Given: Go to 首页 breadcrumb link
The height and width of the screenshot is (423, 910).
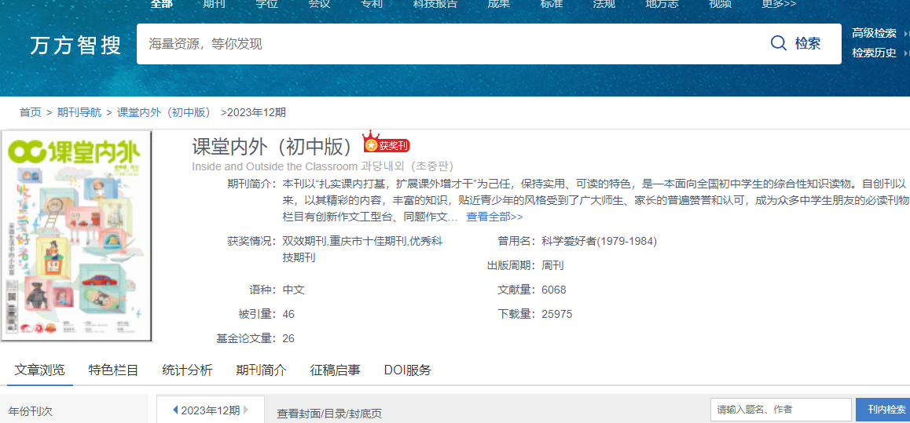Looking at the screenshot, I should tap(30, 112).
